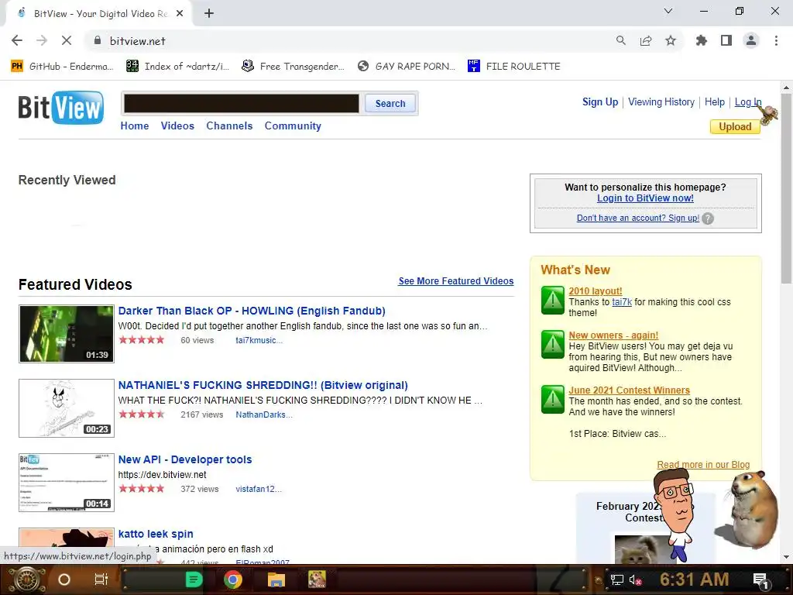Open the Channels nav tab
Screen dimensions: 793x595
pyautogui.click(x=229, y=126)
